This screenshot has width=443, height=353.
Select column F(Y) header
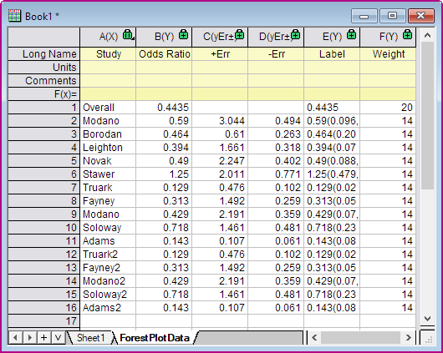click(x=388, y=37)
